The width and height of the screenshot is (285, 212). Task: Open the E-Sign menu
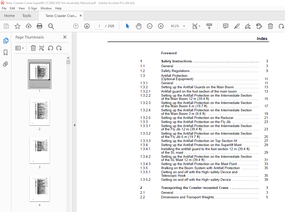tap(32, 8)
